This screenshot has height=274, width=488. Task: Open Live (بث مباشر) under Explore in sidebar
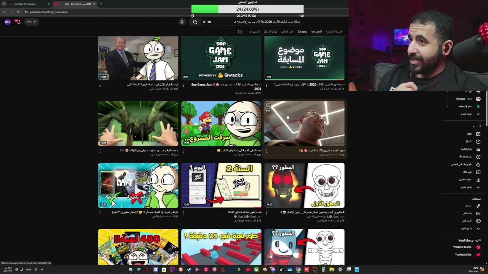click(x=472, y=213)
